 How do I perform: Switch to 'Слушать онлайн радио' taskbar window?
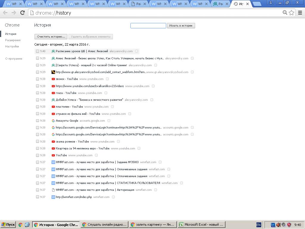[x=105, y=225]
